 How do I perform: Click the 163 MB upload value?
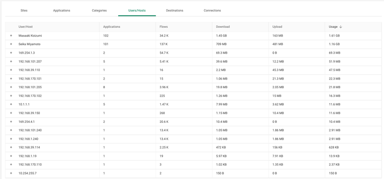(x=277, y=36)
